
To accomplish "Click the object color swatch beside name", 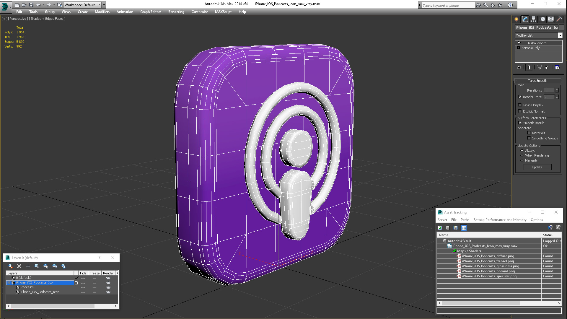I will [x=561, y=27].
